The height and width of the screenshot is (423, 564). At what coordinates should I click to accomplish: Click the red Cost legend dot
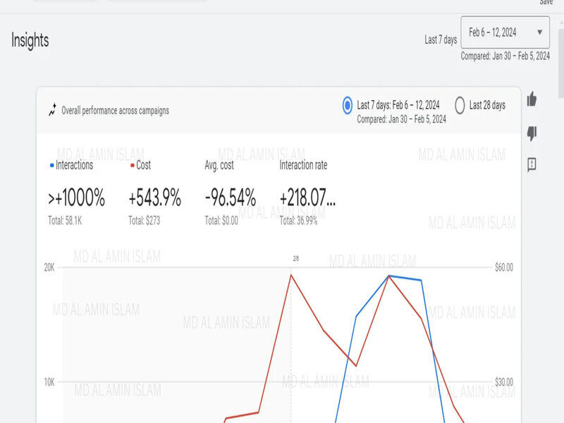[133, 166]
